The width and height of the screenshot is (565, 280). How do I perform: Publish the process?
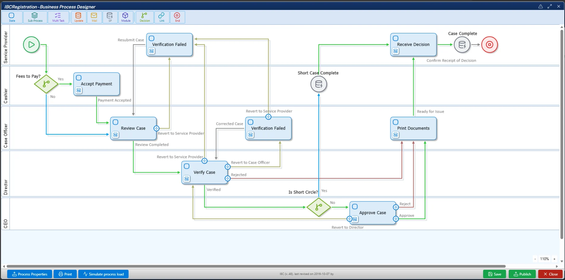(x=522, y=274)
